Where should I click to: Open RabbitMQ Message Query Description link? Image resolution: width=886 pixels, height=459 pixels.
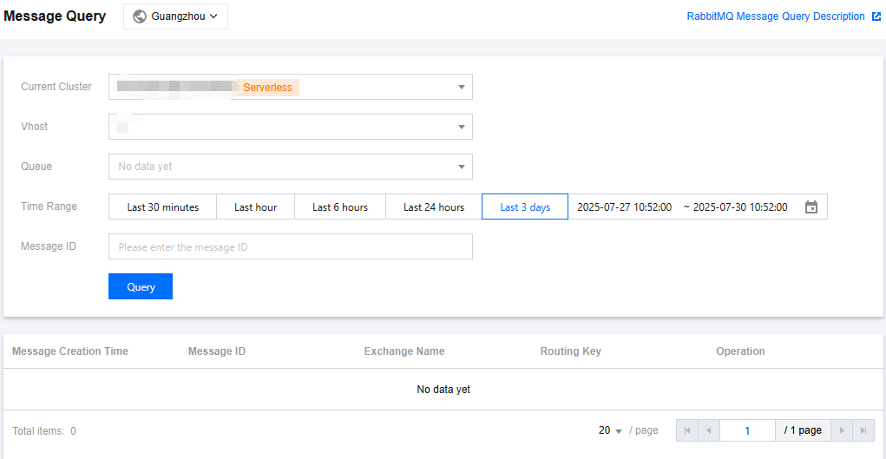[775, 16]
